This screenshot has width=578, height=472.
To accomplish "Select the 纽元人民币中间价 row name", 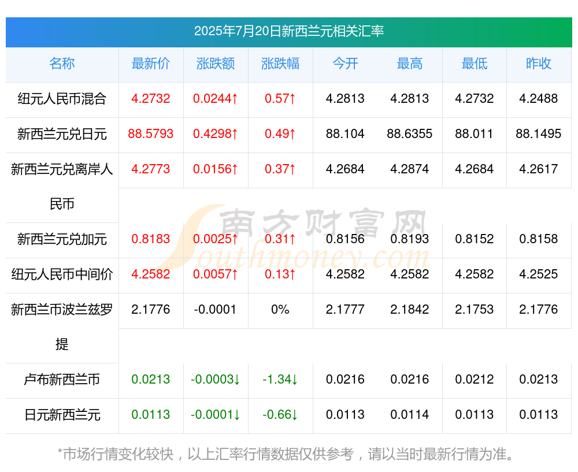I will [x=62, y=274].
